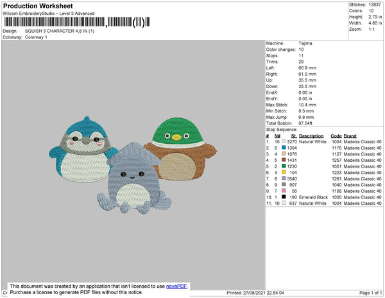
Task: Click the Height value 2.79 in
Action: click(x=375, y=17)
